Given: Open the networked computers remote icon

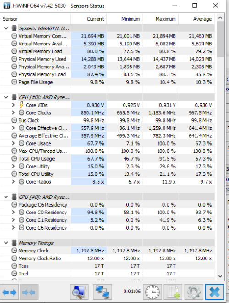Looking at the screenshot, I should [102, 292].
